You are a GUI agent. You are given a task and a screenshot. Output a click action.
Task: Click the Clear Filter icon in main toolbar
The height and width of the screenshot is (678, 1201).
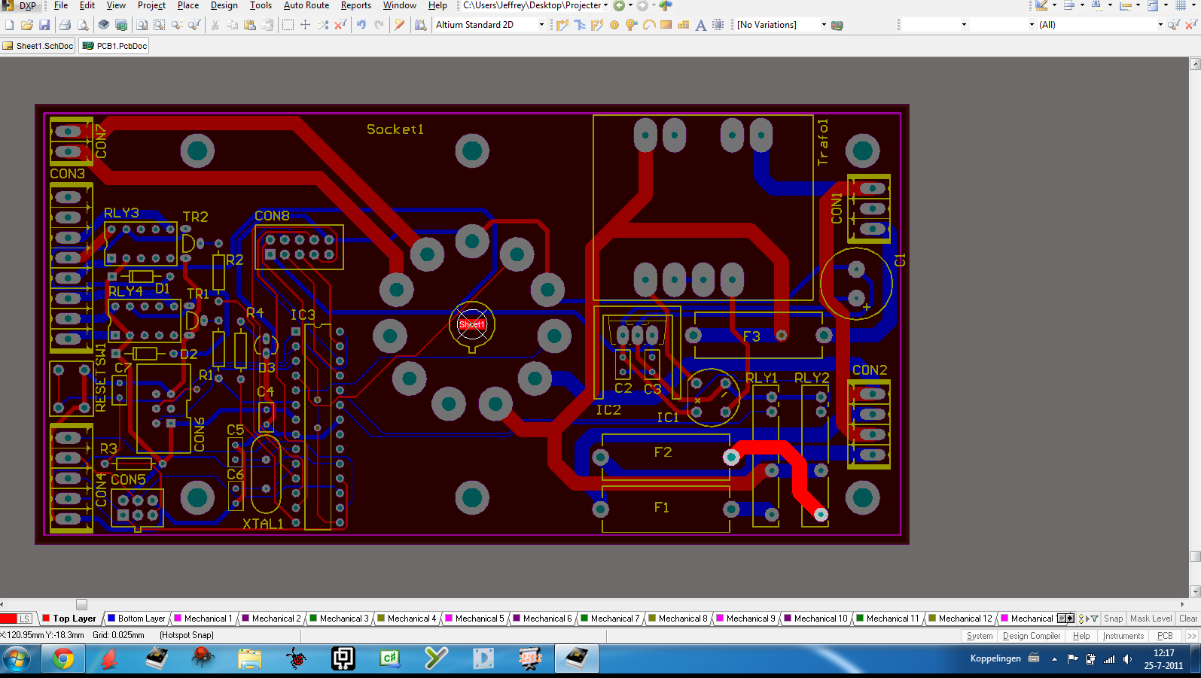(x=1190, y=25)
